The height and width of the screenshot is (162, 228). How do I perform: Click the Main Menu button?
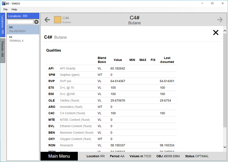59,156
